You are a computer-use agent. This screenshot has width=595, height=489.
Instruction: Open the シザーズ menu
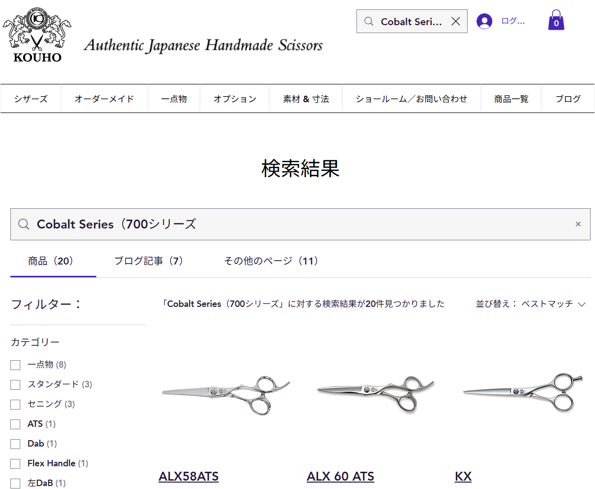pyautogui.click(x=31, y=99)
